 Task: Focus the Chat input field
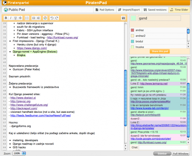pos(163,147)
